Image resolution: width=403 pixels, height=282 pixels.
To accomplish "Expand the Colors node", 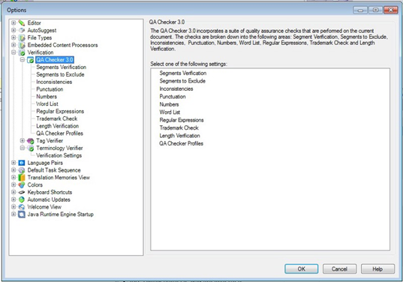I will click(x=14, y=185).
